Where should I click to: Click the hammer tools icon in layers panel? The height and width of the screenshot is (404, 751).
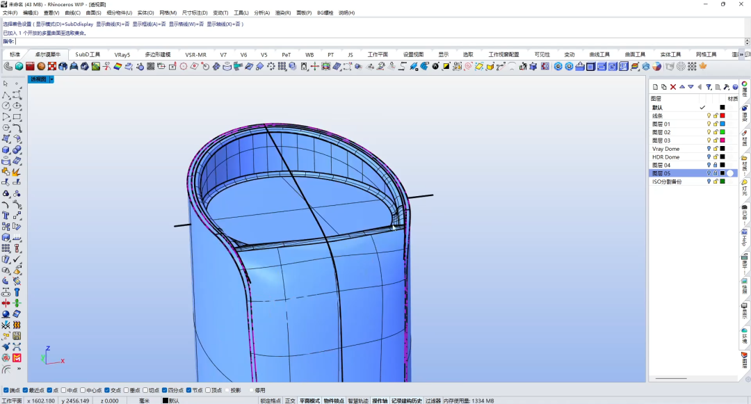pos(727,87)
